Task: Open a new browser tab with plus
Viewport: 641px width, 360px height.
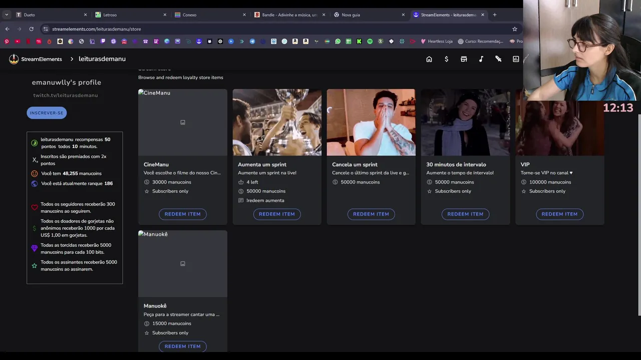Action: [494, 14]
